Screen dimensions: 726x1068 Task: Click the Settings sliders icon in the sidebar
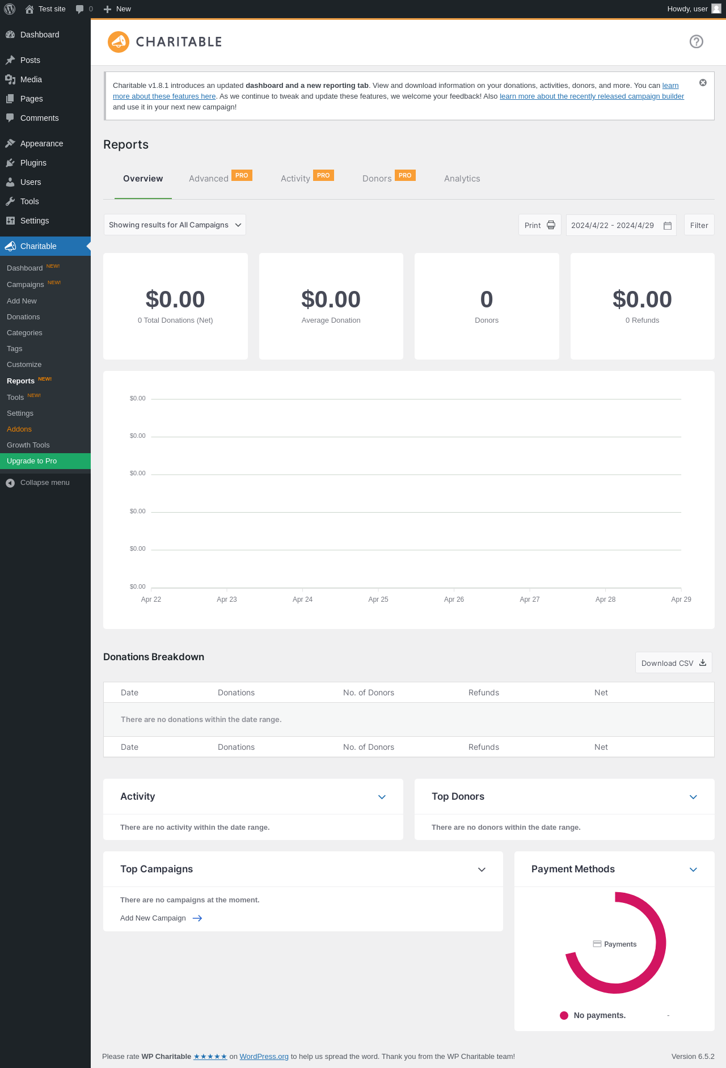pos(10,221)
